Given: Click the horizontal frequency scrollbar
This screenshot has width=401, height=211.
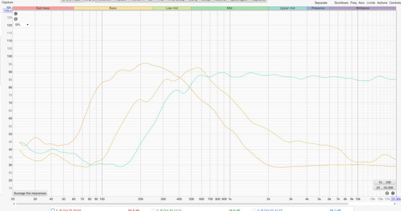Looking at the screenshot, I should [182, 204].
